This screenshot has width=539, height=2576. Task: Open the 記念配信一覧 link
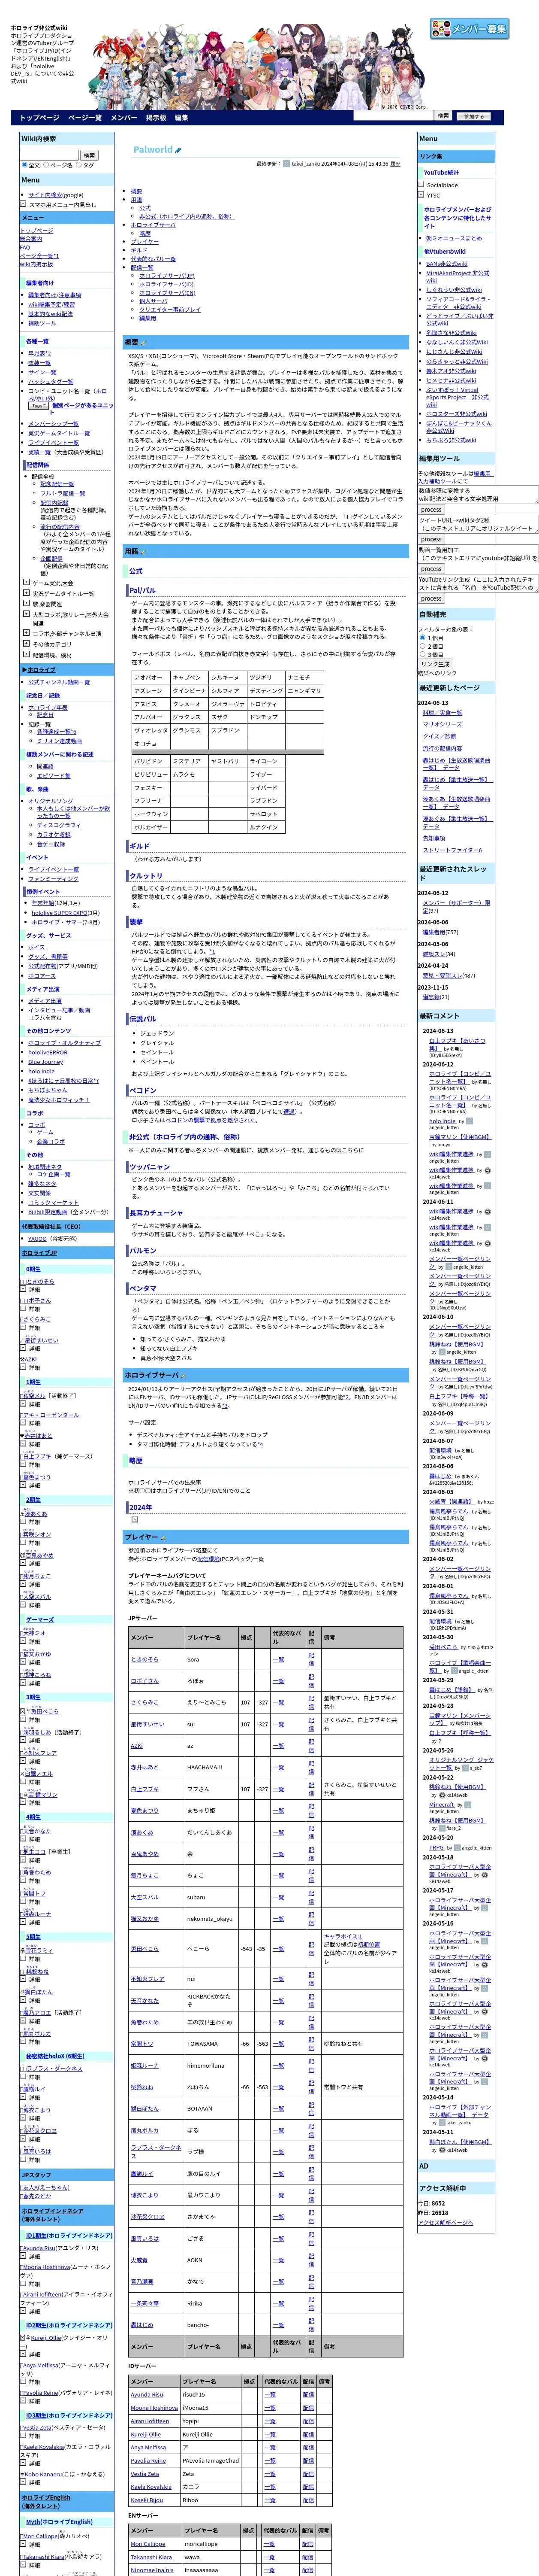(x=57, y=484)
